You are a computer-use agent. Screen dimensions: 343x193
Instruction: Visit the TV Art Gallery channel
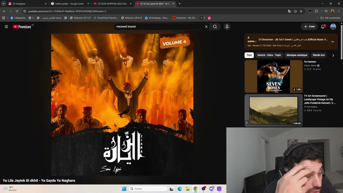(x=311, y=107)
